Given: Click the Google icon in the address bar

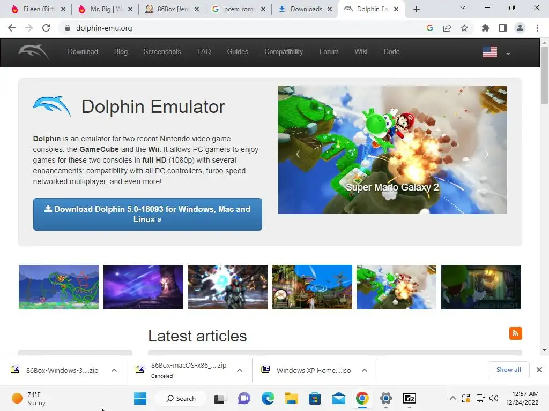Looking at the screenshot, I should [x=430, y=28].
